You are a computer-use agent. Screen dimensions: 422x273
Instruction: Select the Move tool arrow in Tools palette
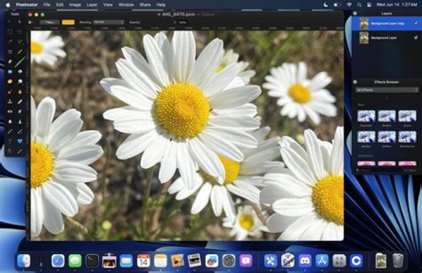click(x=10, y=22)
